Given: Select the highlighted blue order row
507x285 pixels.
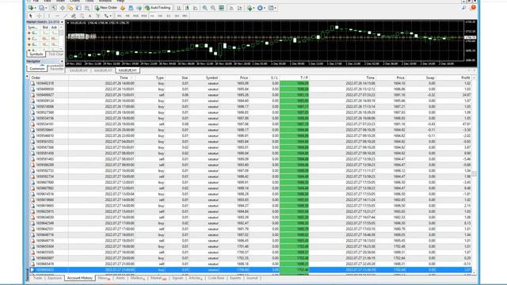Looking at the screenshot, I should pyautogui.click(x=250, y=269).
